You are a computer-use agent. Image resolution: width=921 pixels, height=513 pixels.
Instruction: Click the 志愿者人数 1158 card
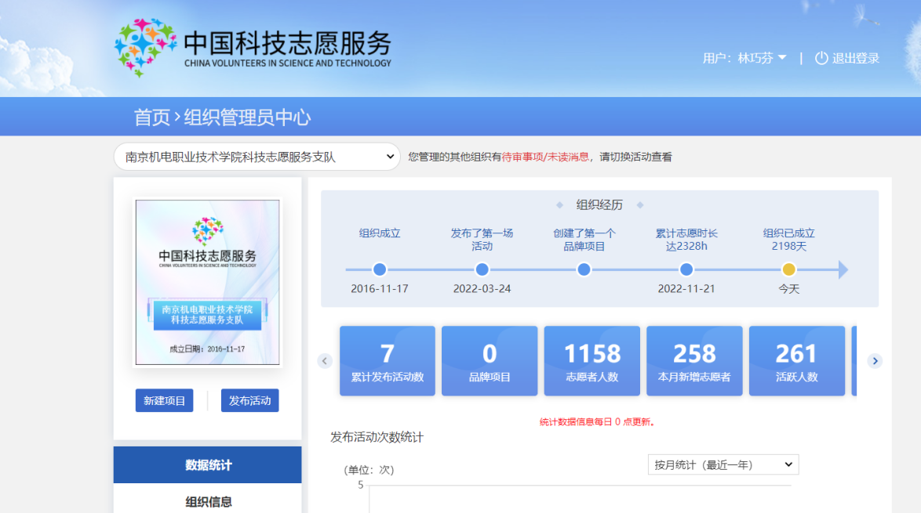[592, 361]
